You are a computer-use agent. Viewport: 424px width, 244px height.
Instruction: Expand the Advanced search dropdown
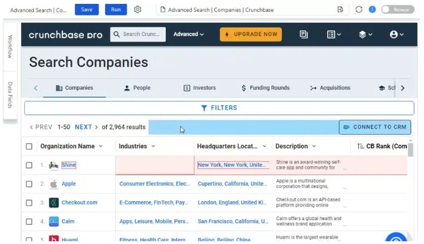[189, 34]
